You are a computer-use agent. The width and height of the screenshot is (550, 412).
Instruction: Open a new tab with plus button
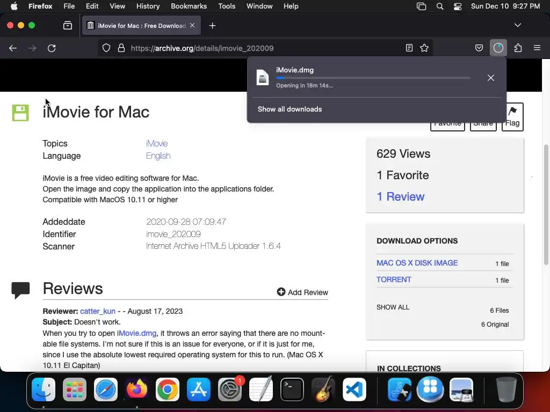(x=212, y=26)
